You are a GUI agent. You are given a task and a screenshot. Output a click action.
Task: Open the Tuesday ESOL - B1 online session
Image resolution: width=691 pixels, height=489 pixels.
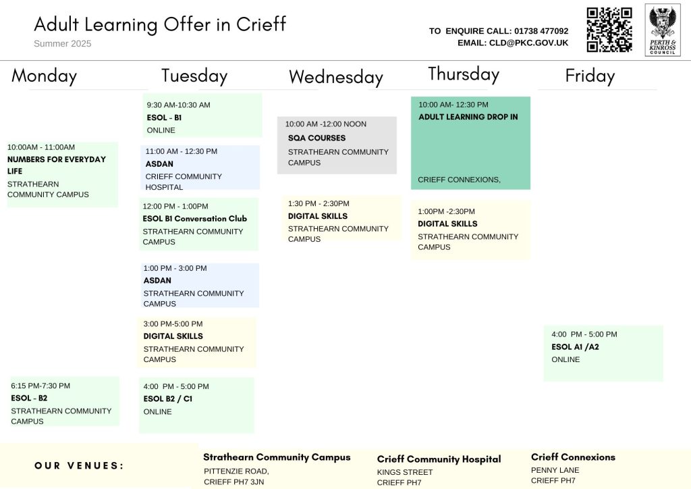click(x=202, y=116)
